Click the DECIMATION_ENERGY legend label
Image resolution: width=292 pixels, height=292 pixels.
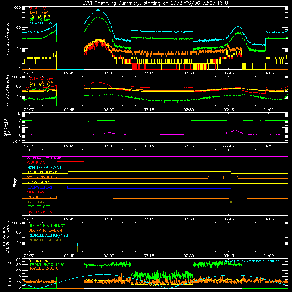coord(47,226)
